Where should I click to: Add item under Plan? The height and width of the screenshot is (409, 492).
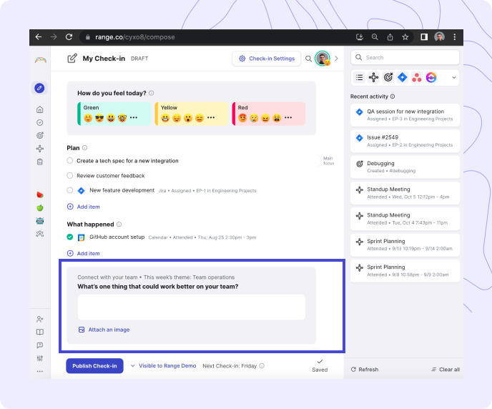click(84, 207)
